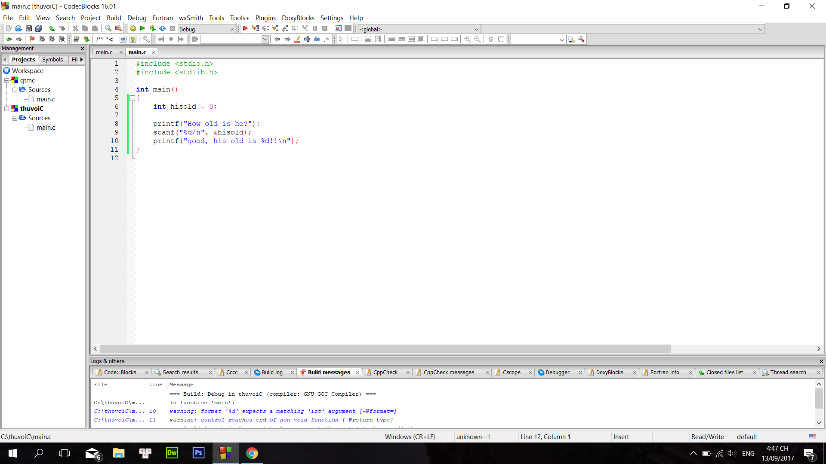The image size is (826, 464).
Task: Click the Build gear icon
Action: pos(133,29)
